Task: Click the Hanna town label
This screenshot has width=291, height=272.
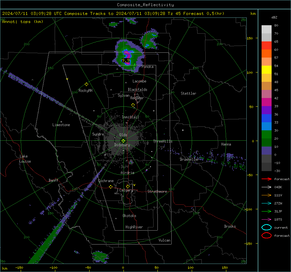Action: point(226,144)
